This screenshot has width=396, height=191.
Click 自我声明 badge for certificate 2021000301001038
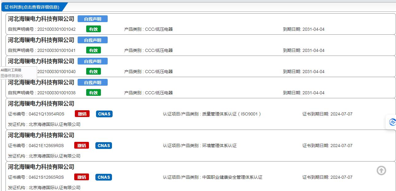click(x=93, y=83)
